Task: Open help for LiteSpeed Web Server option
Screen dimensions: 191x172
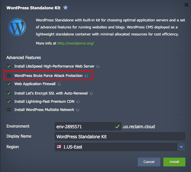Action: coord(98,66)
